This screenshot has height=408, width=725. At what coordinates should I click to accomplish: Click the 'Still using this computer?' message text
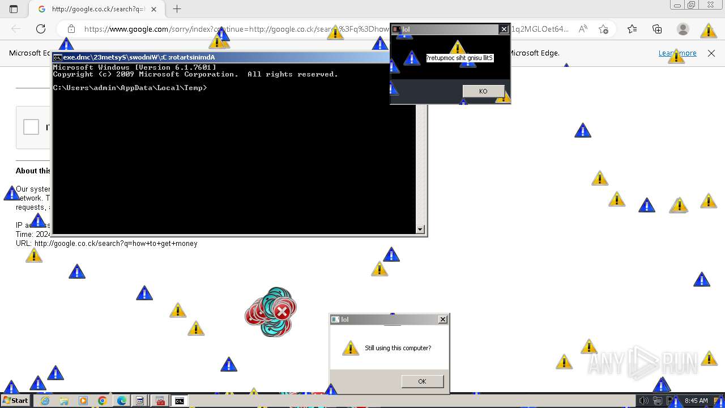click(398, 348)
